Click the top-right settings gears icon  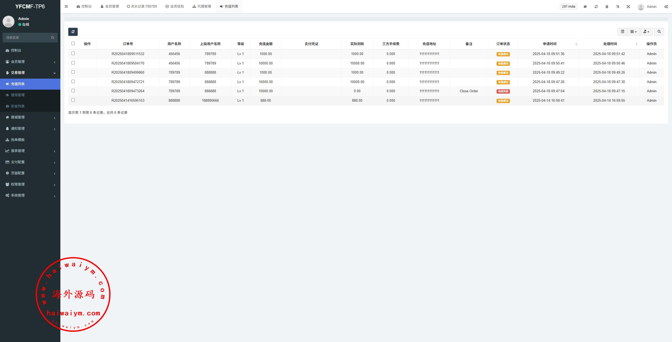(x=666, y=7)
